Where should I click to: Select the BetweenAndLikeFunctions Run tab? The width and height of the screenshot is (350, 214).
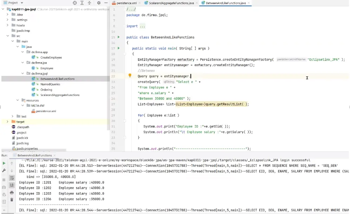(x=34, y=155)
